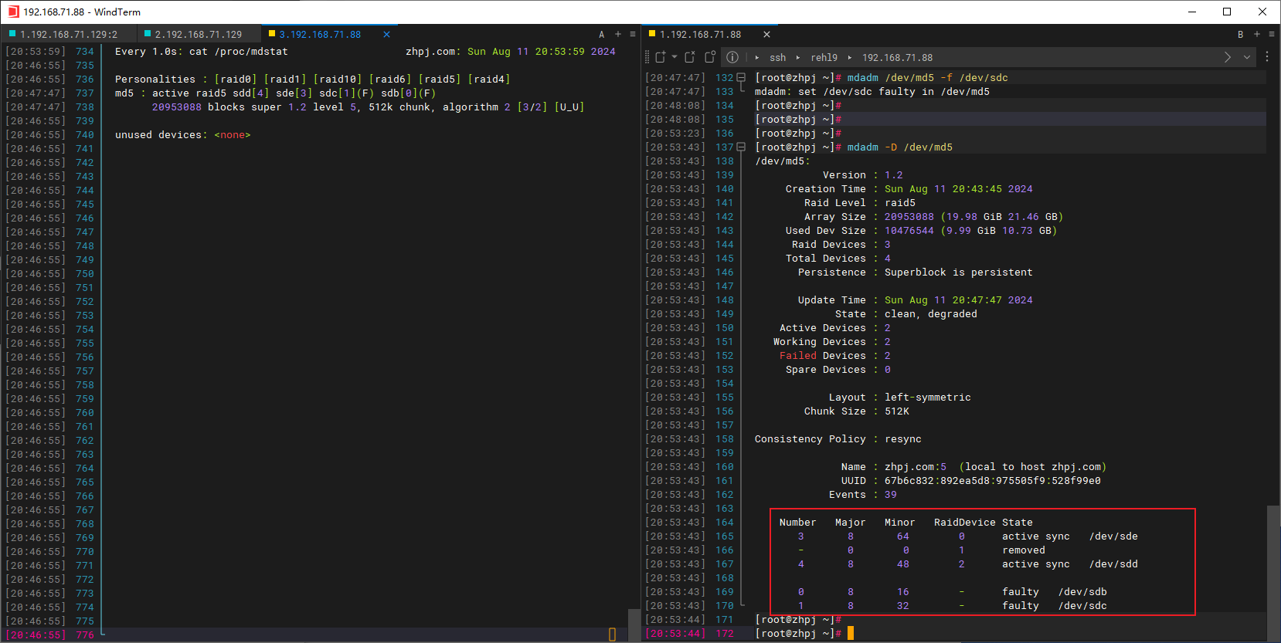Screen dimensions: 1281x643
Task: Add a new tab in right pane
Action: click(1257, 34)
